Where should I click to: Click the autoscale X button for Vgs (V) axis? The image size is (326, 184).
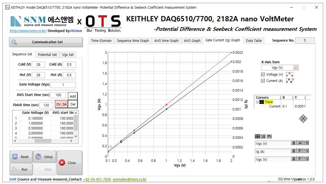(x=299, y=143)
